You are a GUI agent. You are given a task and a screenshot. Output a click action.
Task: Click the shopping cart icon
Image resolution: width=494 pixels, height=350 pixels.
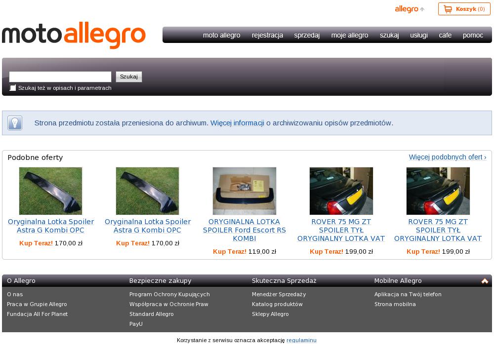(448, 9)
